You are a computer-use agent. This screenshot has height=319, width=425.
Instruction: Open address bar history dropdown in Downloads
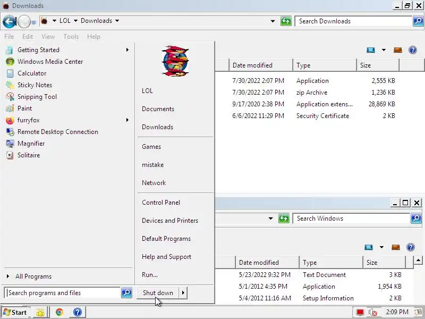click(x=273, y=21)
